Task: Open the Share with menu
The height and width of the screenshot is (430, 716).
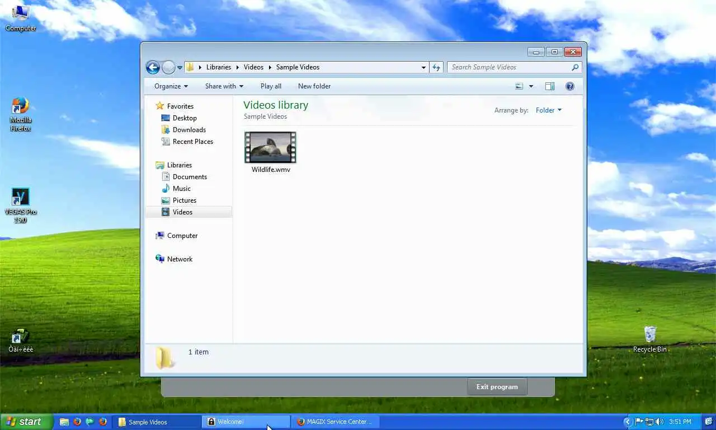Action: point(224,86)
